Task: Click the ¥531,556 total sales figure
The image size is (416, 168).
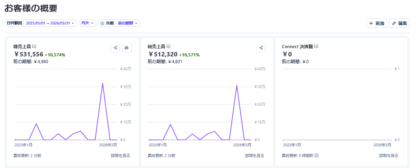Action: [x=28, y=54]
